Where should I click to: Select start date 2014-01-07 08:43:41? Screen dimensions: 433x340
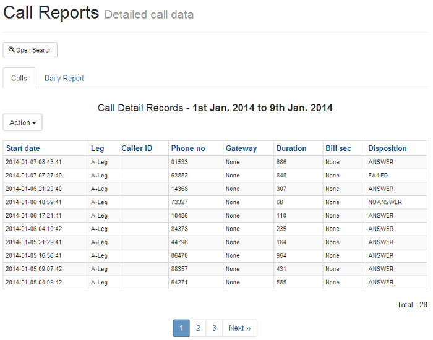(x=33, y=162)
